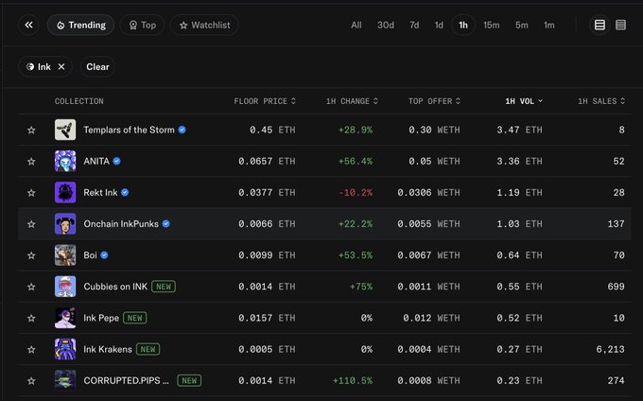Star ANITA for watchlist

pos(31,161)
